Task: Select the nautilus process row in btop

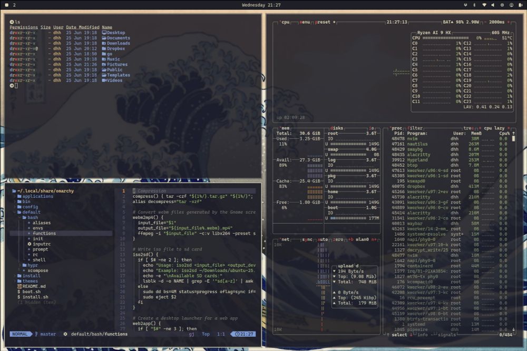Action: (x=450, y=144)
